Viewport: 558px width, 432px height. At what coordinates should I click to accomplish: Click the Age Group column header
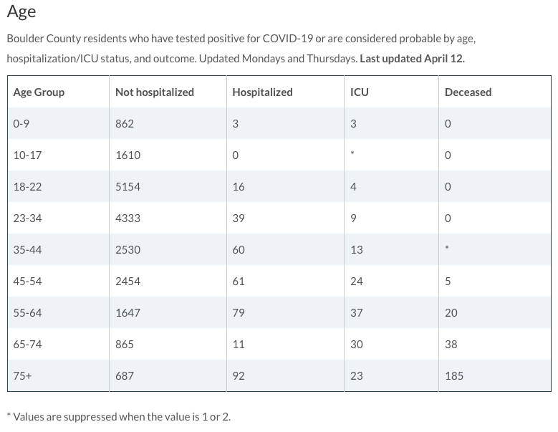39,92
